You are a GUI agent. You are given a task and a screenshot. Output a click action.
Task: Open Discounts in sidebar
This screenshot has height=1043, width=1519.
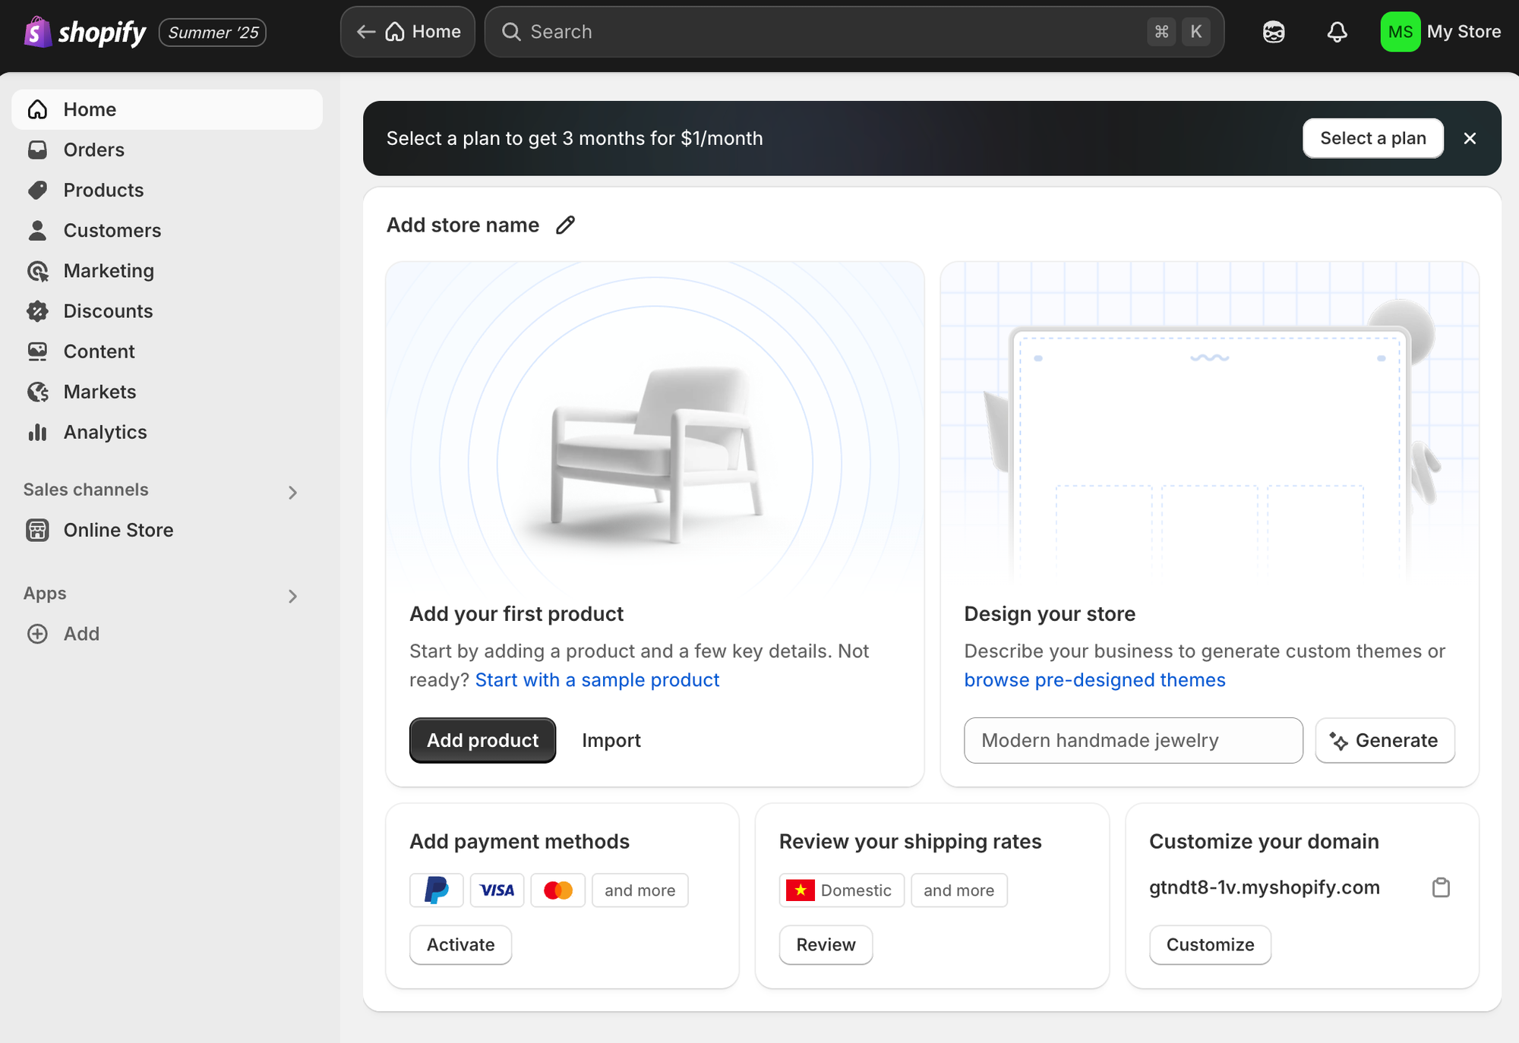click(x=167, y=310)
